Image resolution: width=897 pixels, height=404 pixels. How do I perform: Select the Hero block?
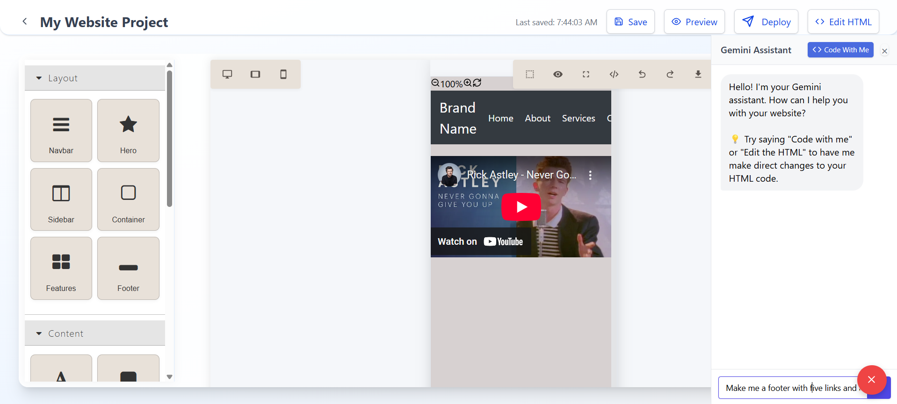(128, 130)
